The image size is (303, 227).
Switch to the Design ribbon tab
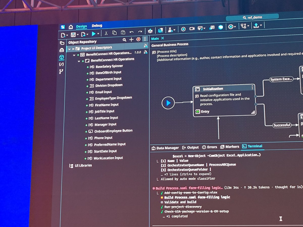tap(82, 26)
